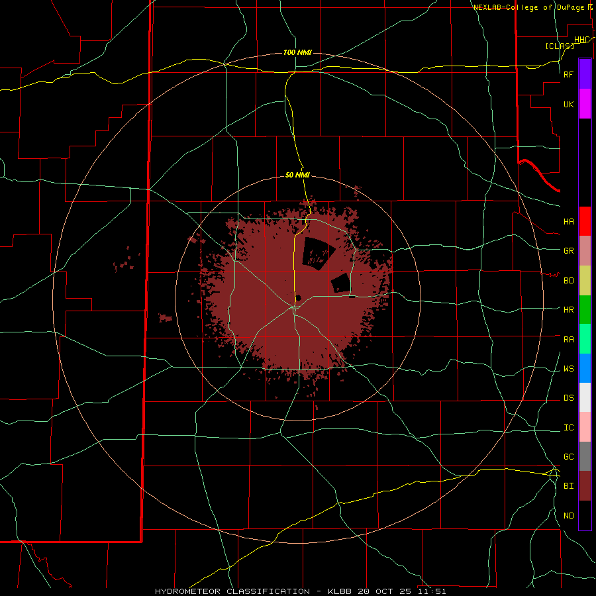Image resolution: width=596 pixels, height=596 pixels.
Task: Click the "BD" legend label
Action: tap(569, 281)
